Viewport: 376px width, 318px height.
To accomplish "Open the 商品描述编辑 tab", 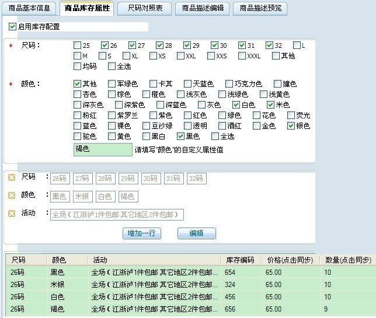I will tap(202, 9).
